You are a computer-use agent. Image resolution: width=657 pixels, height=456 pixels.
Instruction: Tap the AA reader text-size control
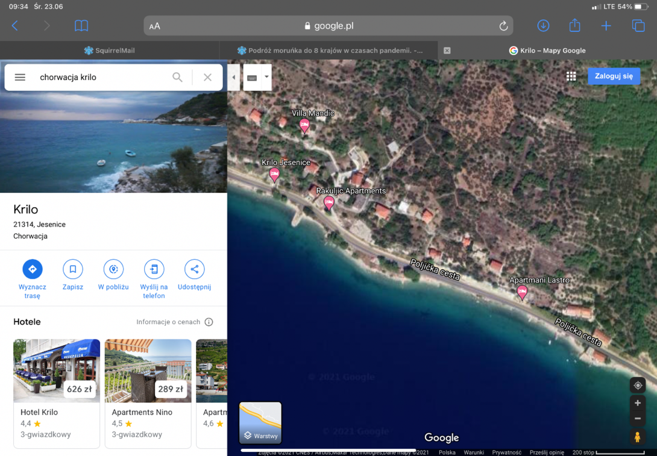[155, 26]
